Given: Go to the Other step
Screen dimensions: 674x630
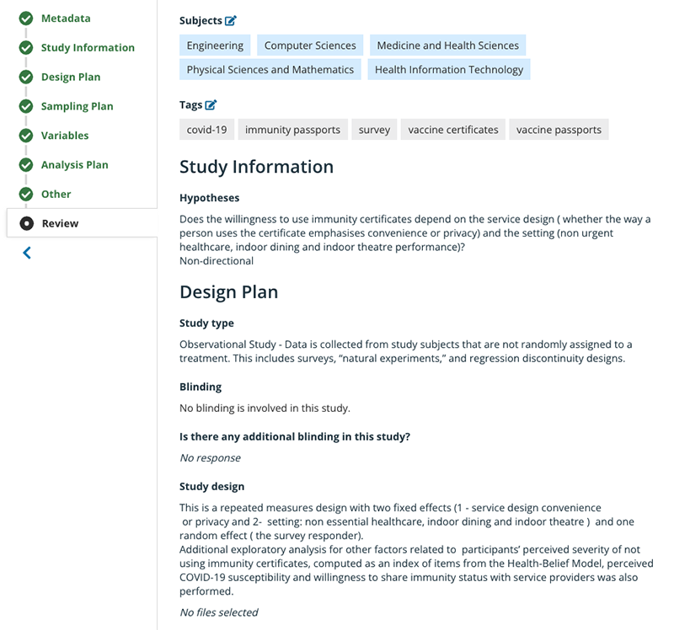Looking at the screenshot, I should click(x=56, y=194).
